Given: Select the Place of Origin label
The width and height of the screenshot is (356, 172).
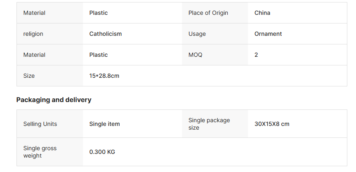Looking at the screenshot, I should pyautogui.click(x=208, y=13).
